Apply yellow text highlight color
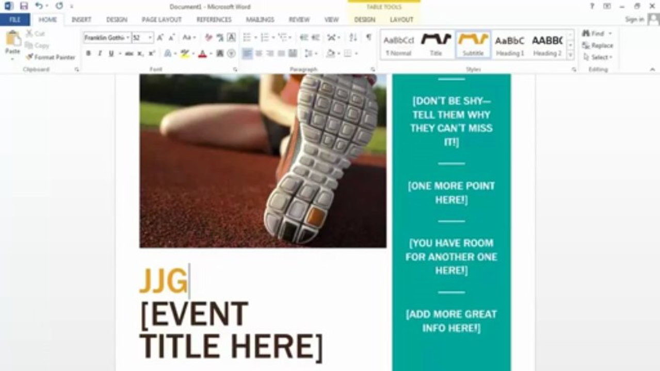The image size is (660, 371). click(x=184, y=54)
